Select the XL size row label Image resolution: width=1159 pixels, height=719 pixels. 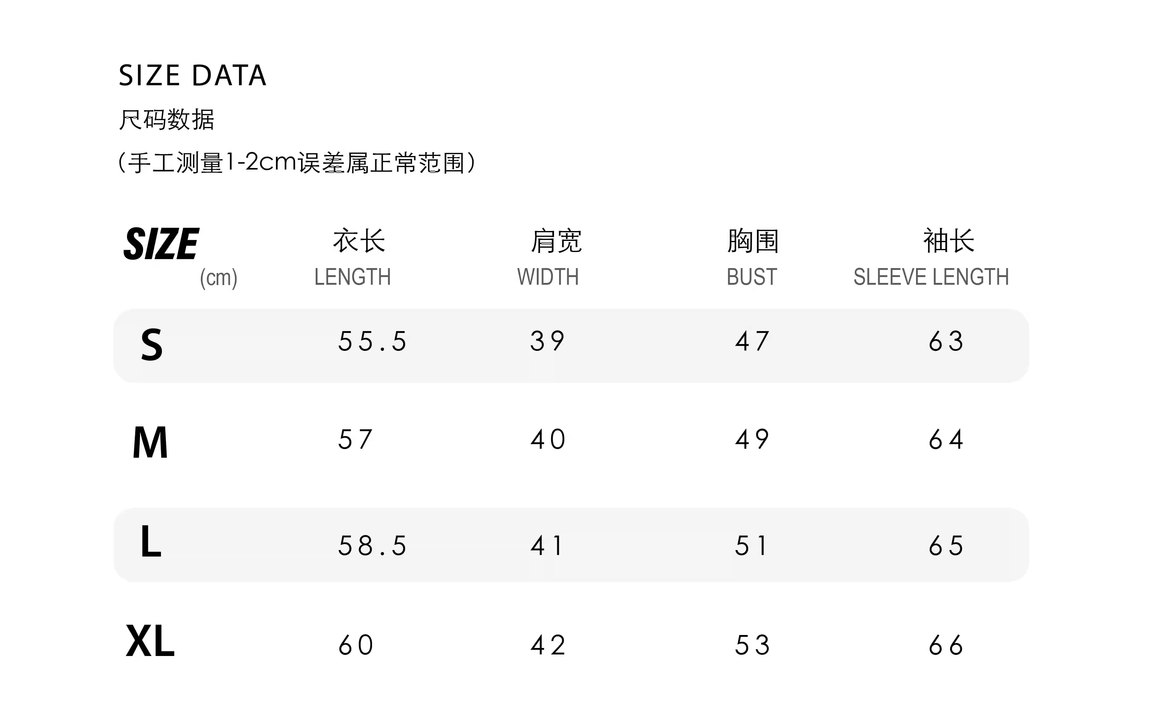pos(150,641)
